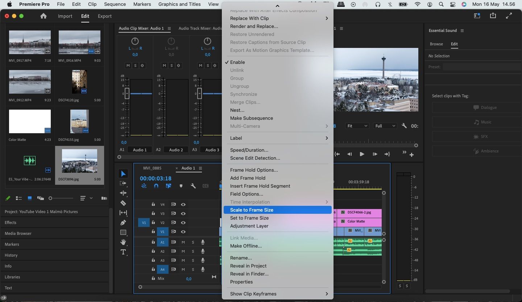Select the Hand tool
522x302 pixels.
pos(123,242)
